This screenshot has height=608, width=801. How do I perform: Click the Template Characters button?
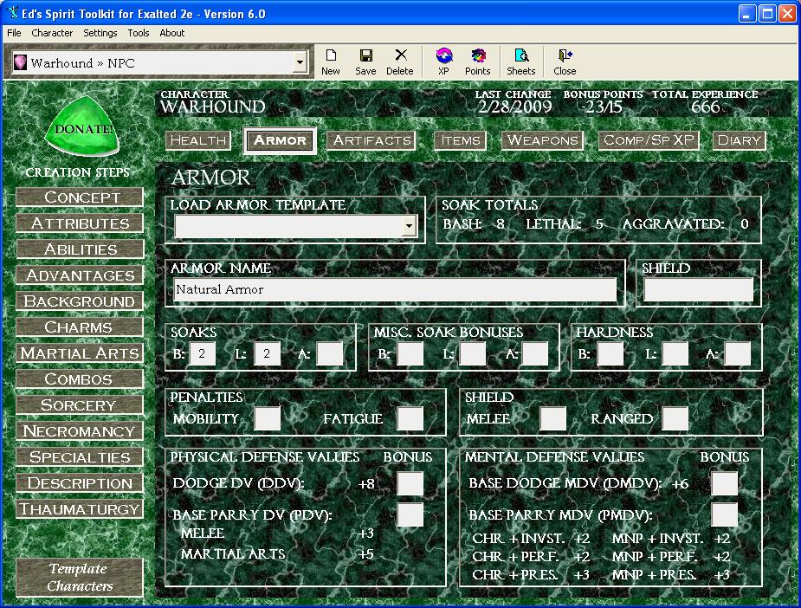(80, 578)
